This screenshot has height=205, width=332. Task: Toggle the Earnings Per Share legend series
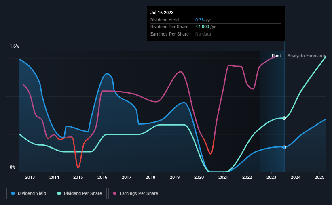coord(135,194)
